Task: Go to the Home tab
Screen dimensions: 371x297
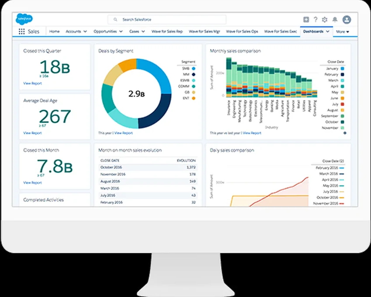Action: pyautogui.click(x=55, y=31)
